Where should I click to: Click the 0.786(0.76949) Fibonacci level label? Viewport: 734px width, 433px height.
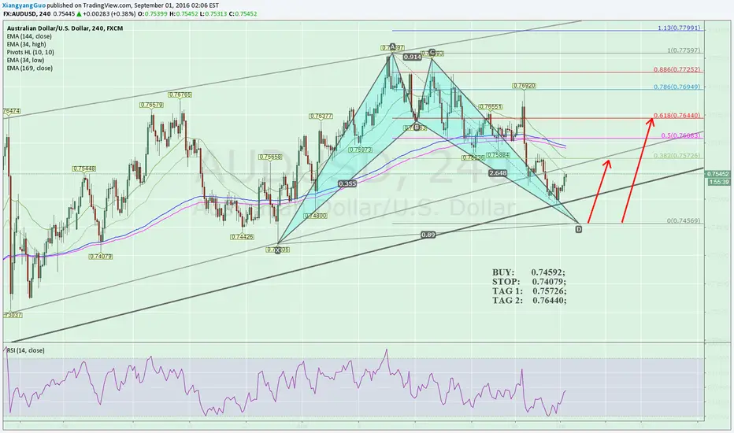677,87
